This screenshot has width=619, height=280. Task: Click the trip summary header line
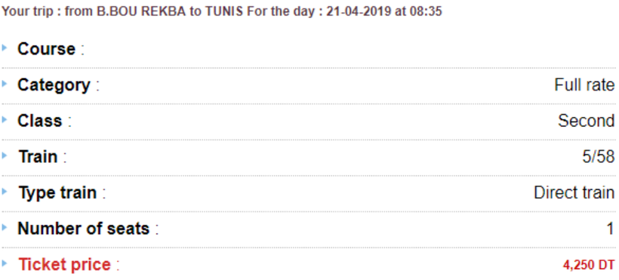tap(221, 11)
